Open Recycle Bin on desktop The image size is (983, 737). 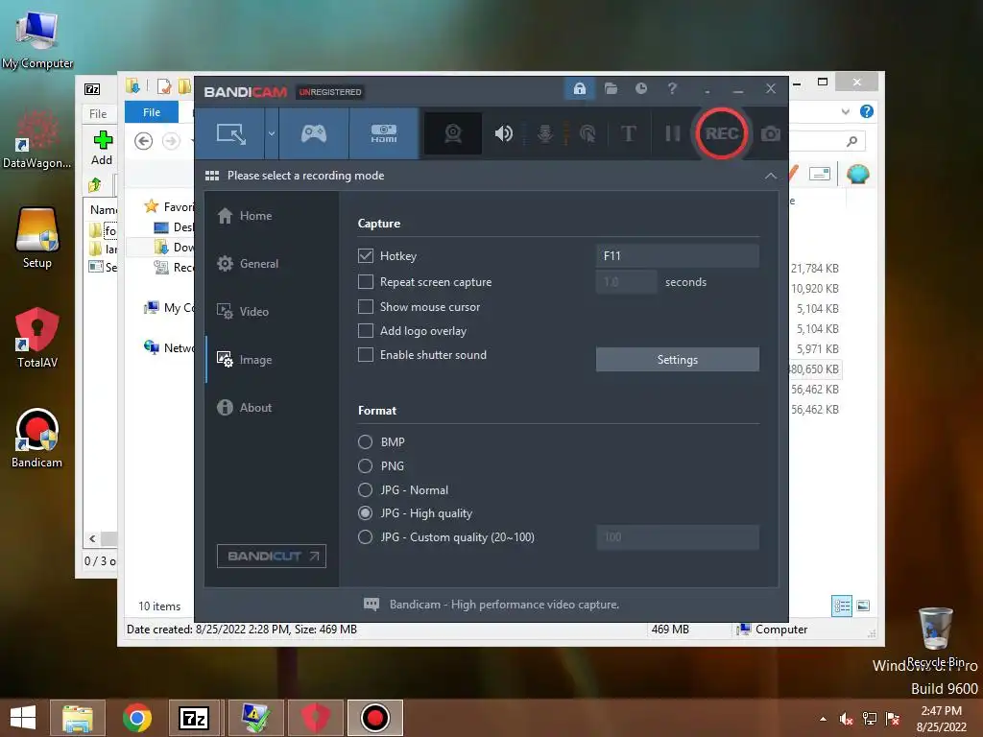937,637
